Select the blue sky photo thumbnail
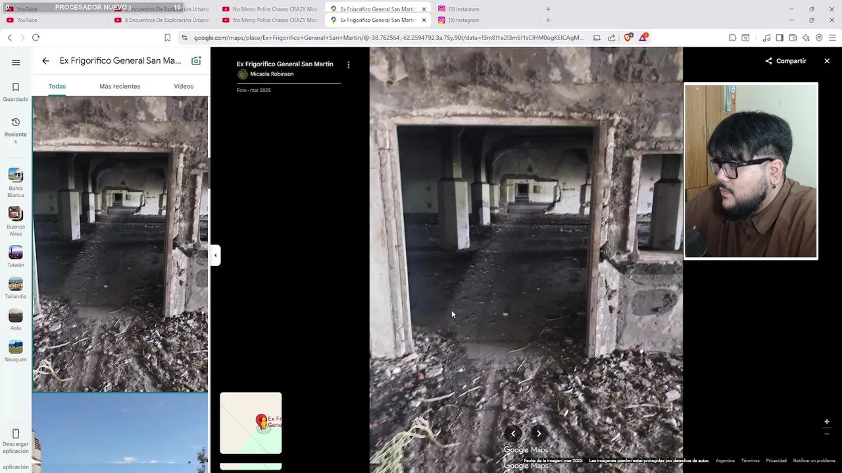 click(x=120, y=434)
